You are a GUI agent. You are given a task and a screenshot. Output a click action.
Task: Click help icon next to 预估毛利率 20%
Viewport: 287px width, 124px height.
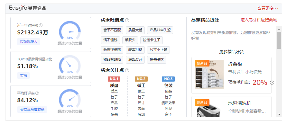pyautogui.click(x=272, y=83)
